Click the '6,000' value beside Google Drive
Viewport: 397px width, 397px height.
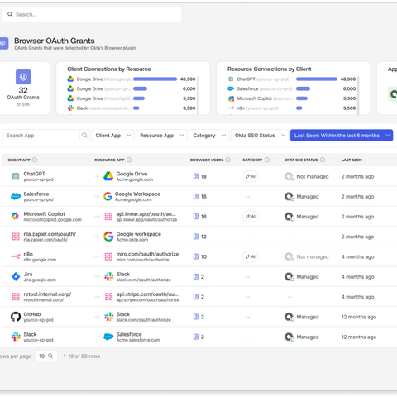pyautogui.click(x=189, y=88)
